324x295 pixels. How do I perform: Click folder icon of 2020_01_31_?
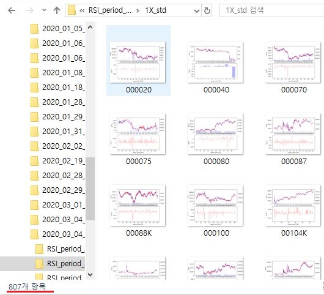tap(34, 132)
